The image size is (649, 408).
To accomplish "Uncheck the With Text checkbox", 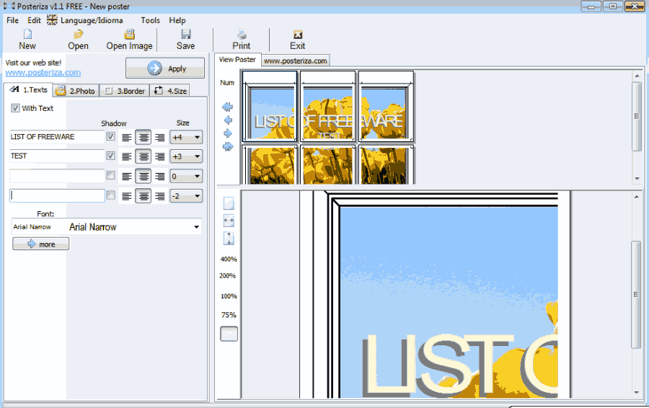I will click(15, 108).
